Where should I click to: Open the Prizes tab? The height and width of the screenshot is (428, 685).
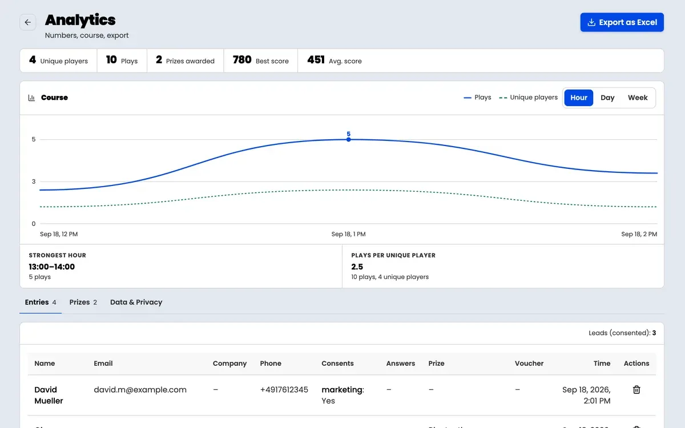point(83,302)
